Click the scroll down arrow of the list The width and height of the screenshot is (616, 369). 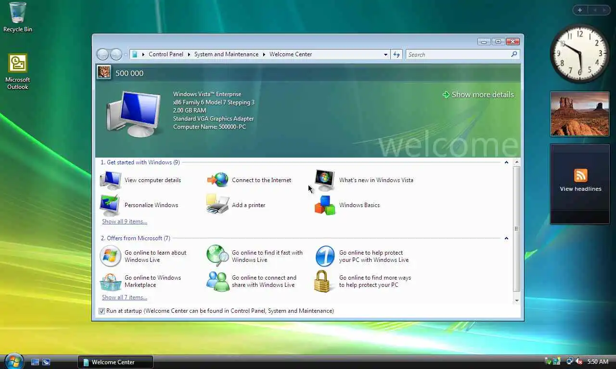[517, 301]
